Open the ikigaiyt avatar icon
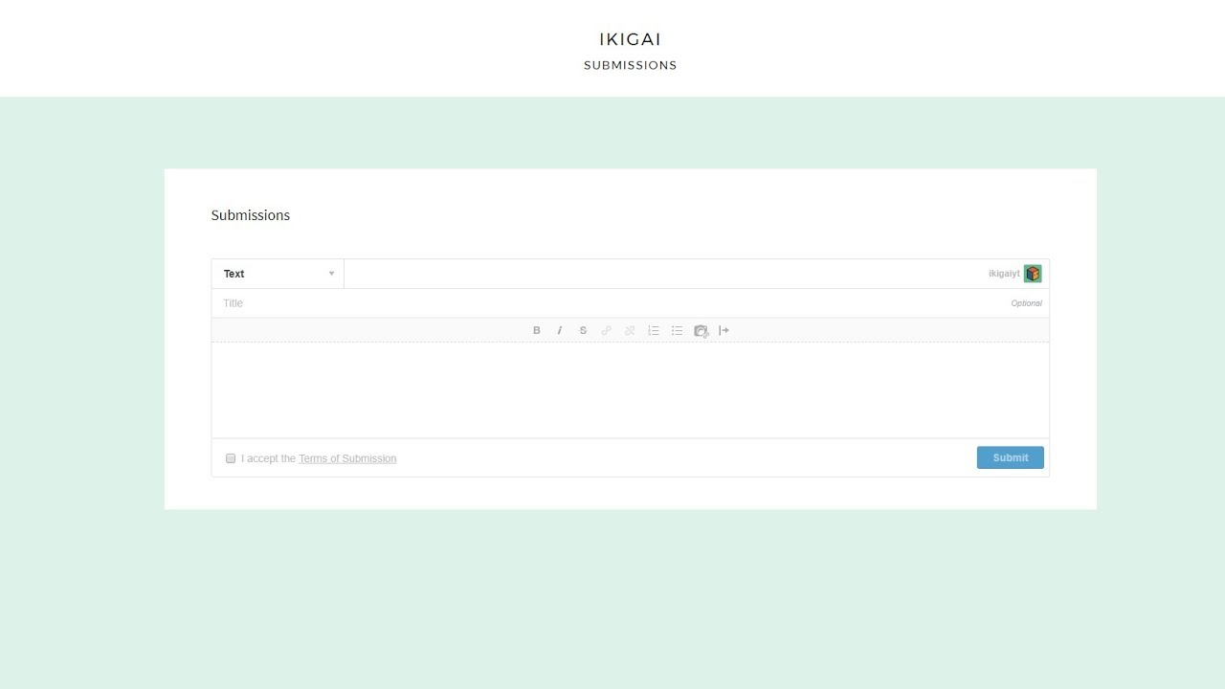The image size is (1225, 689). coord(1033,274)
